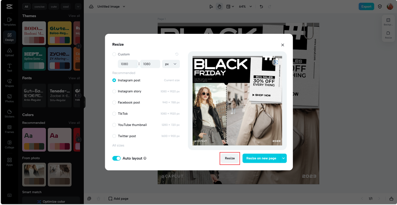Open the Resize on new page arrow dropdown

283,158
